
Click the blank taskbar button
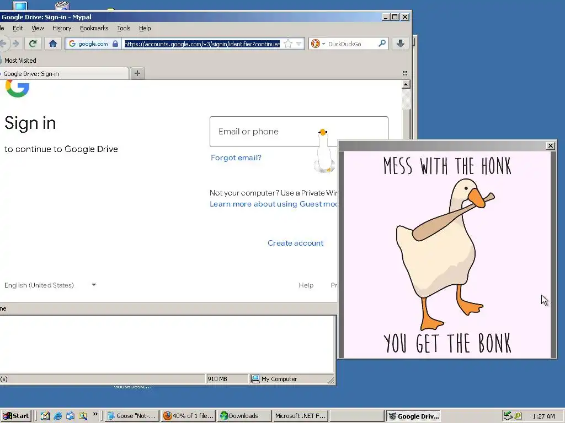pos(357,416)
